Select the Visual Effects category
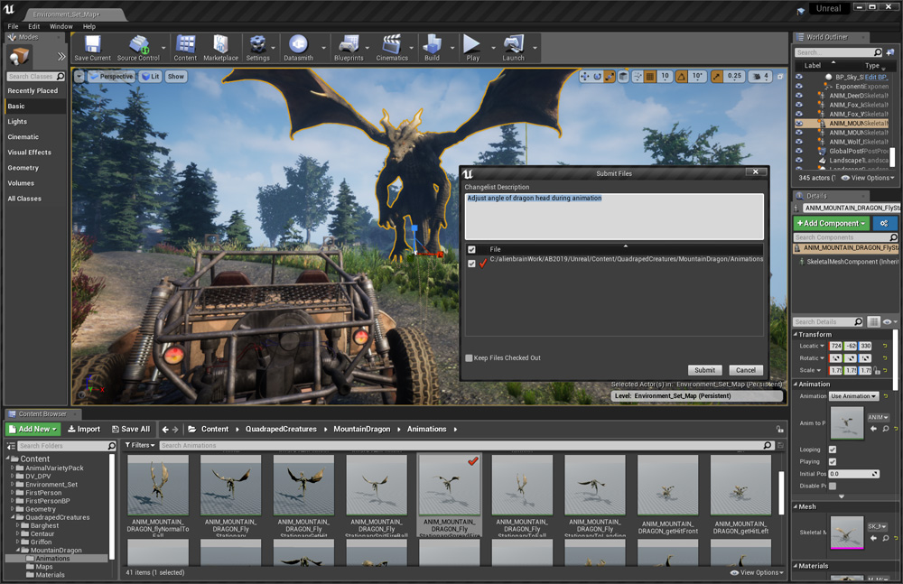This screenshot has width=903, height=584. tap(36, 152)
